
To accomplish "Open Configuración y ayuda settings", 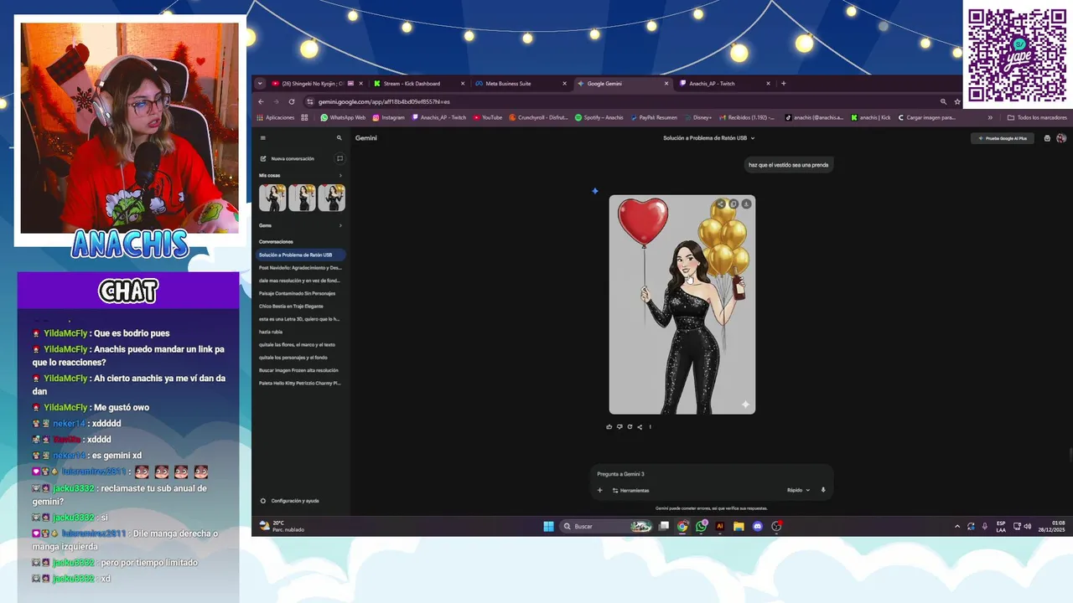I will point(289,501).
